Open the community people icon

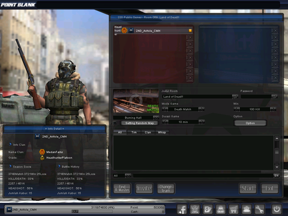point(247,209)
